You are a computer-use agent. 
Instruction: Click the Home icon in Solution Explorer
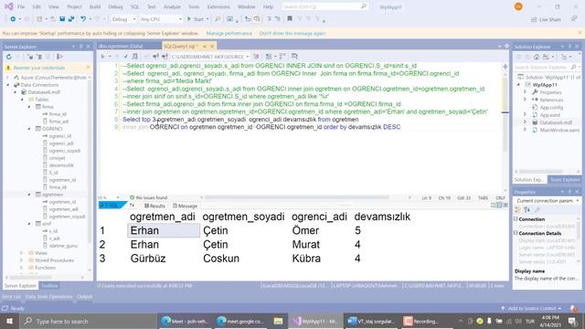(537, 57)
